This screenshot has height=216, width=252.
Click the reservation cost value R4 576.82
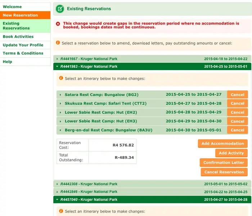pos(123,145)
